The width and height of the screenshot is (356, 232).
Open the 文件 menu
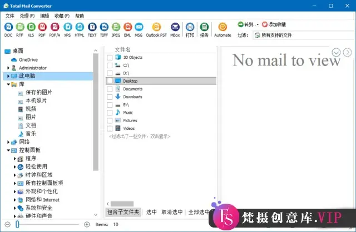pyautogui.click(x=10, y=16)
